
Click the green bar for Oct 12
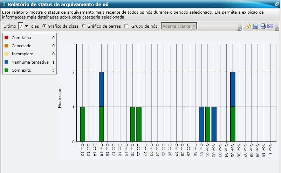tap(83, 124)
